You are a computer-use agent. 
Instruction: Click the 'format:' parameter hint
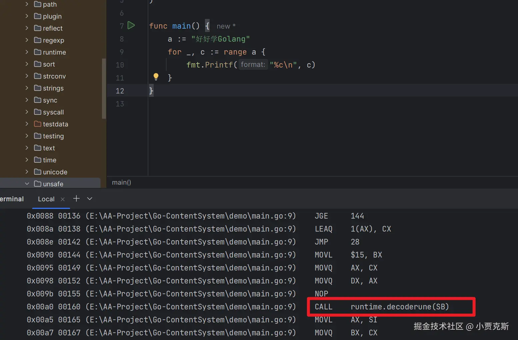pos(253,65)
